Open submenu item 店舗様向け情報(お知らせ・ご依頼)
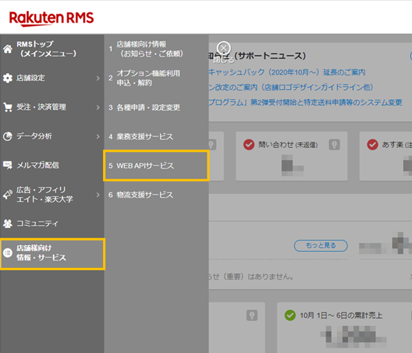This screenshot has height=353, width=412. [141, 49]
